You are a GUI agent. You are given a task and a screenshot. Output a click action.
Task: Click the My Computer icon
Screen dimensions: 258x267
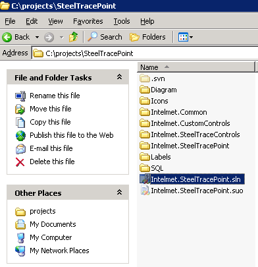(x=20, y=238)
